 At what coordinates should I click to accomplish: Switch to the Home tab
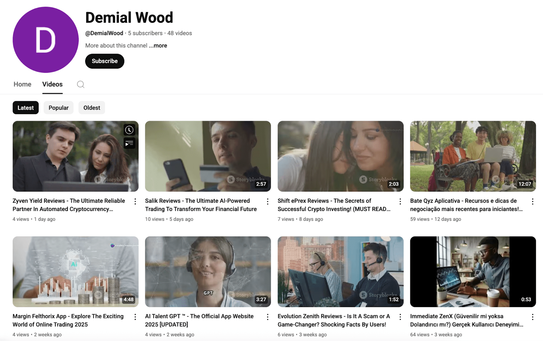click(22, 84)
